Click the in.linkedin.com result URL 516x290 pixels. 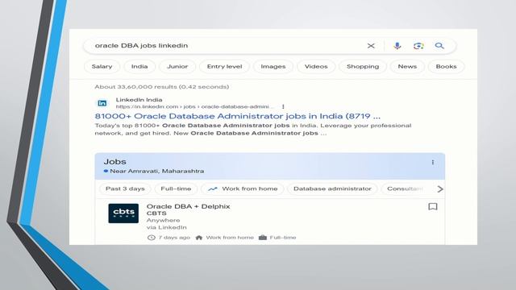point(194,106)
